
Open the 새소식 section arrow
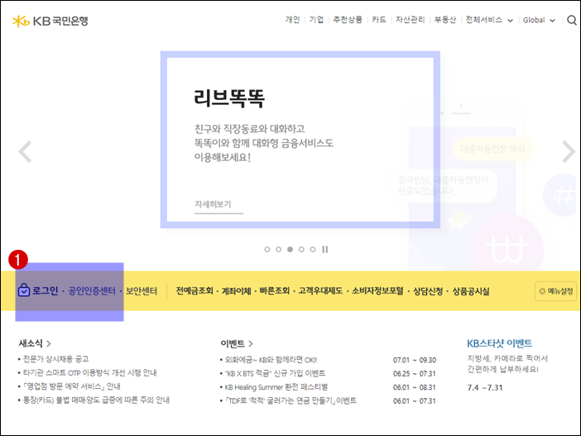(49, 344)
